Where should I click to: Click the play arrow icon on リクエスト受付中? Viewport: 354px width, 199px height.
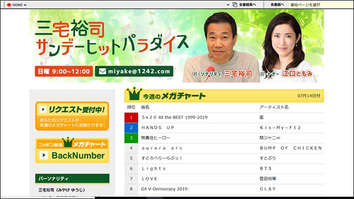point(43,109)
